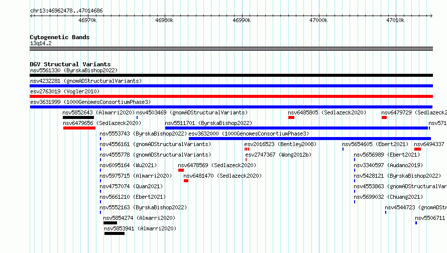Click the red block under nsv6494337
Screen dimensions: 447x253
pyautogui.click(x=418, y=149)
